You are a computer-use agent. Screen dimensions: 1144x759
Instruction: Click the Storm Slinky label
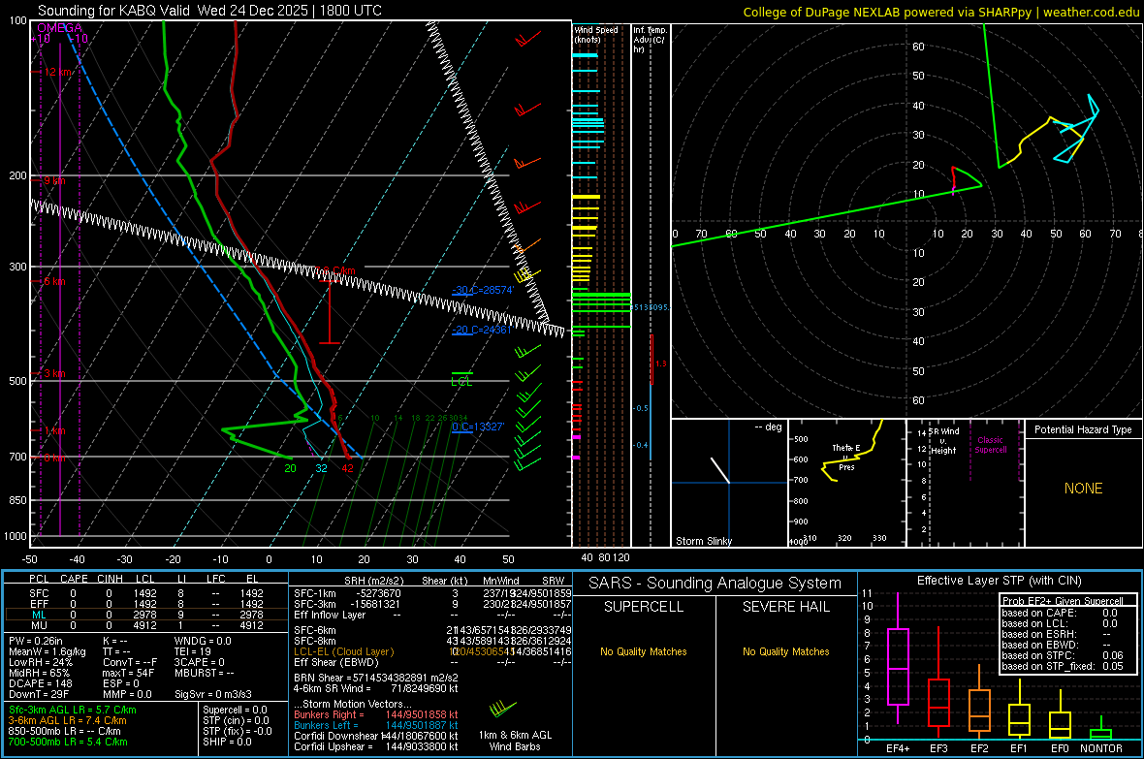pos(703,541)
